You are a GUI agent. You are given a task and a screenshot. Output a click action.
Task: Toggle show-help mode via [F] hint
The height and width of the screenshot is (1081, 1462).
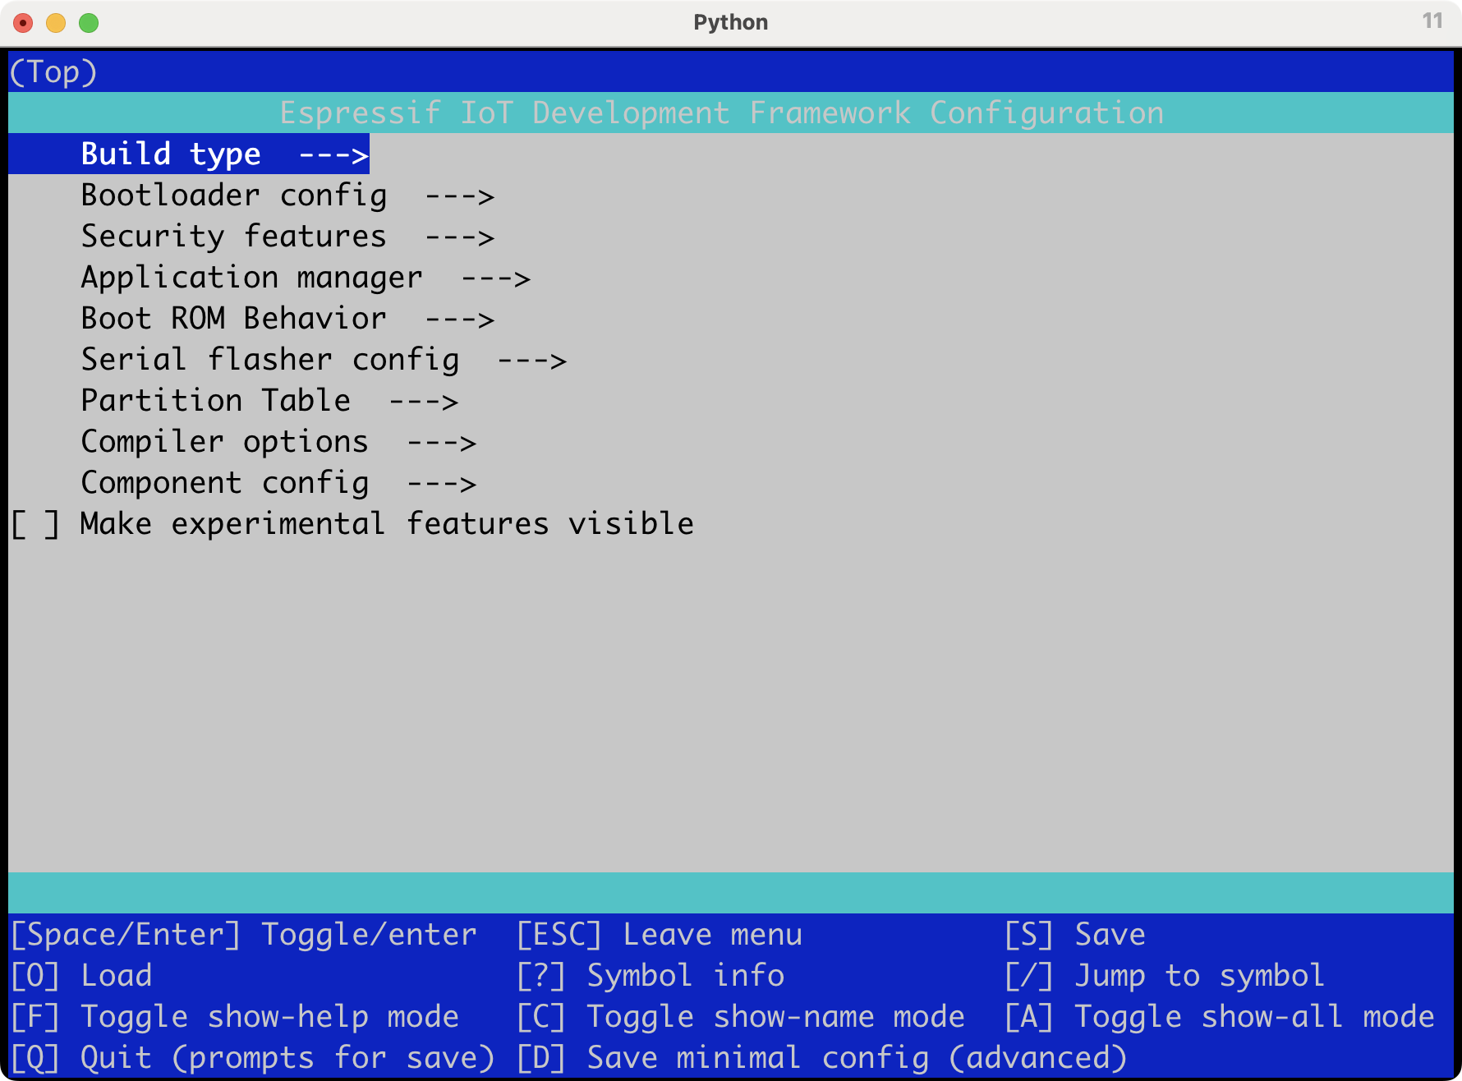(x=234, y=1017)
